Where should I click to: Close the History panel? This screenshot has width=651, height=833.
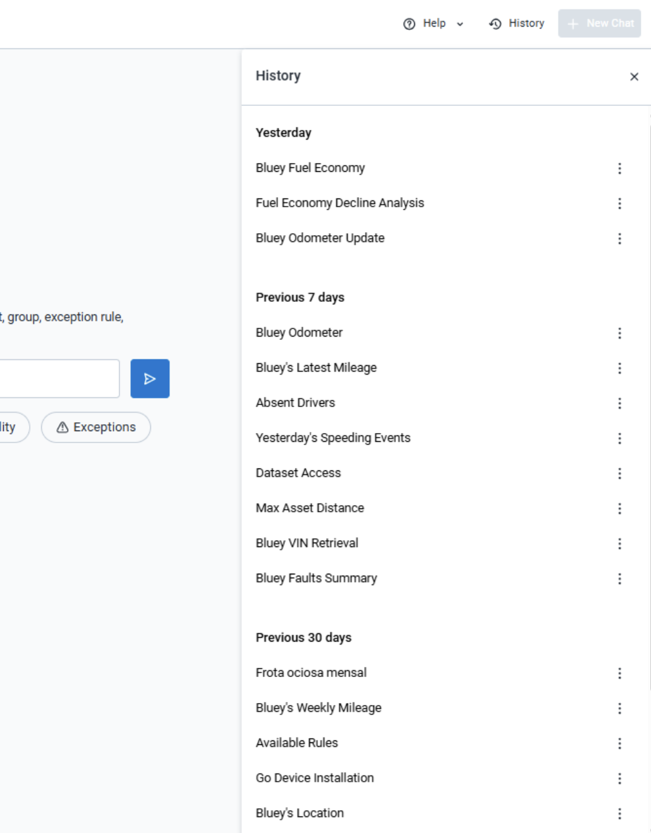point(635,77)
